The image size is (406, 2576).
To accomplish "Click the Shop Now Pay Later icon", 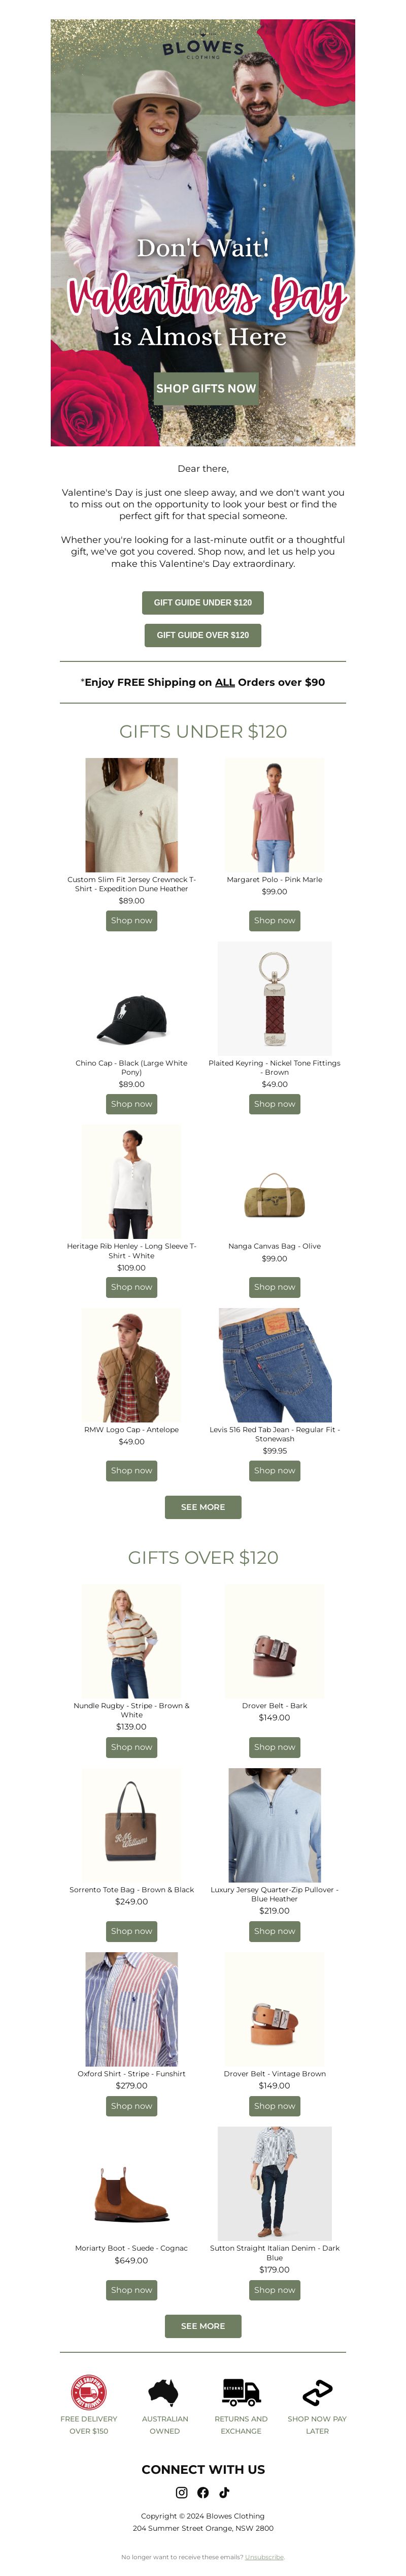I will pos(317,2392).
